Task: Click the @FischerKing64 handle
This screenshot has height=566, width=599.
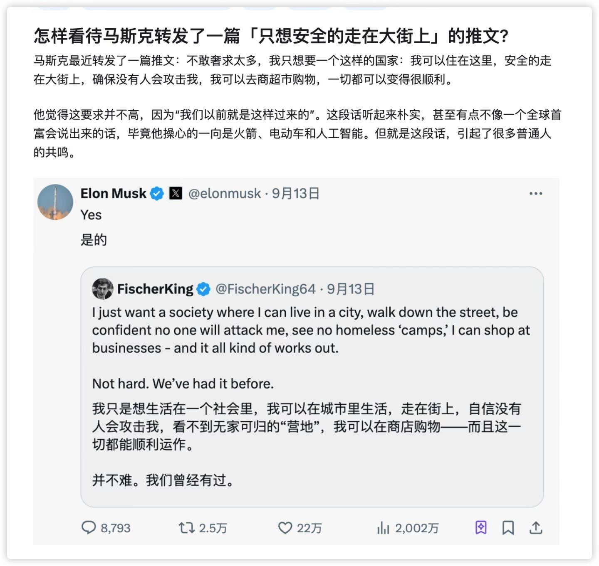Action: (265, 289)
